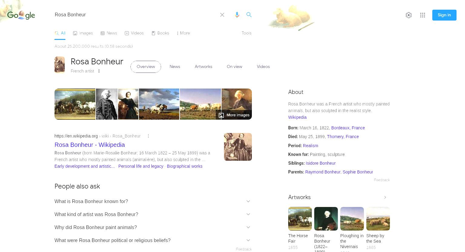465x252 pixels.
Task: Open three-dot menu next to French artist
Action: [99, 71]
